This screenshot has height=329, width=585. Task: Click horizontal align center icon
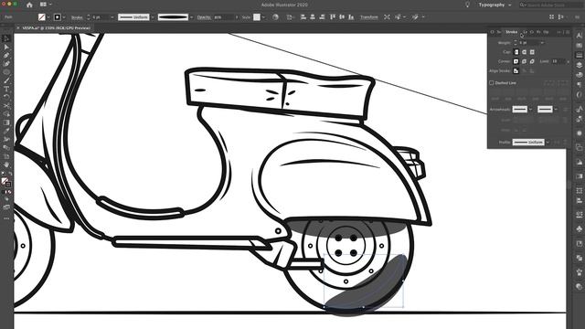(313, 17)
